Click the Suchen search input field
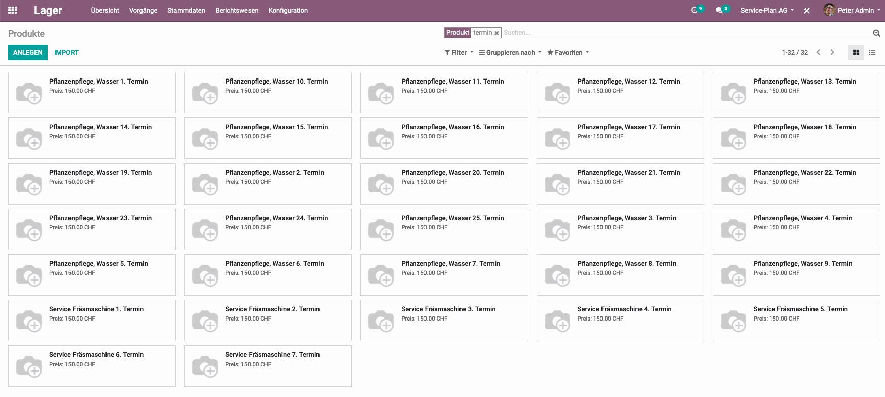 pyautogui.click(x=685, y=33)
